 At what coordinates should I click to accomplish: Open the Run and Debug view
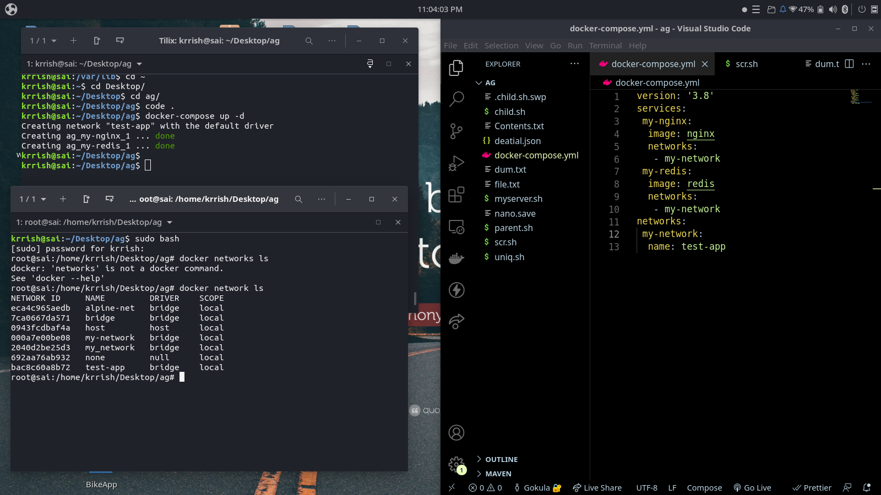click(x=456, y=163)
